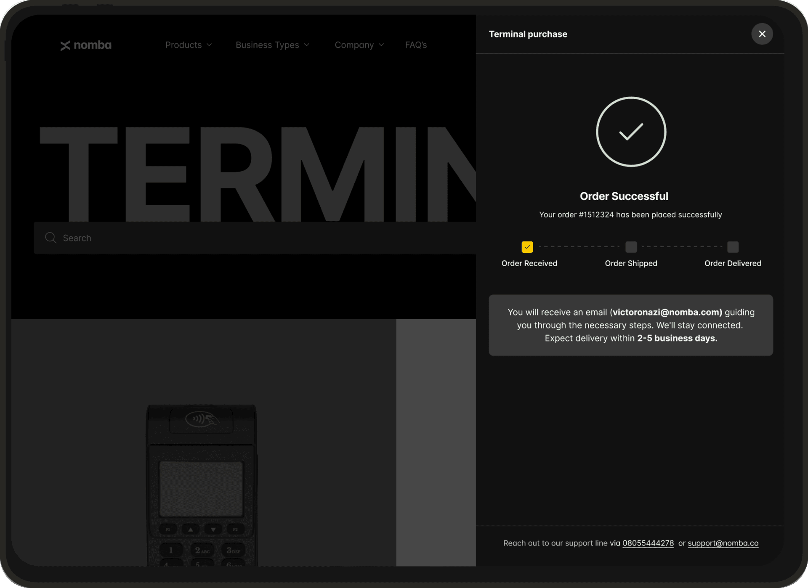
Task: Expand the Business Types dropdown menu
Action: pyautogui.click(x=274, y=45)
